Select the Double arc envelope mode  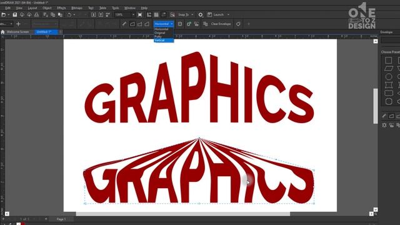tap(147, 24)
